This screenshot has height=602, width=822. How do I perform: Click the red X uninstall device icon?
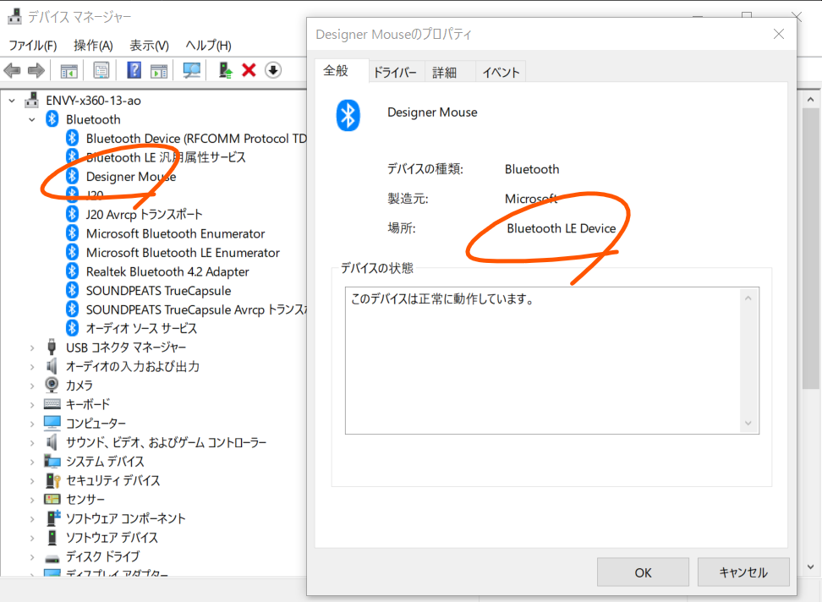pyautogui.click(x=249, y=70)
